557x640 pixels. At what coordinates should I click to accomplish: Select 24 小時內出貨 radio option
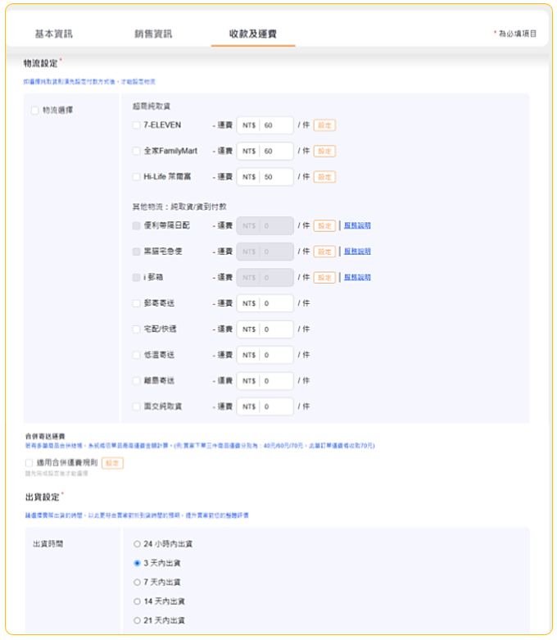tap(137, 543)
